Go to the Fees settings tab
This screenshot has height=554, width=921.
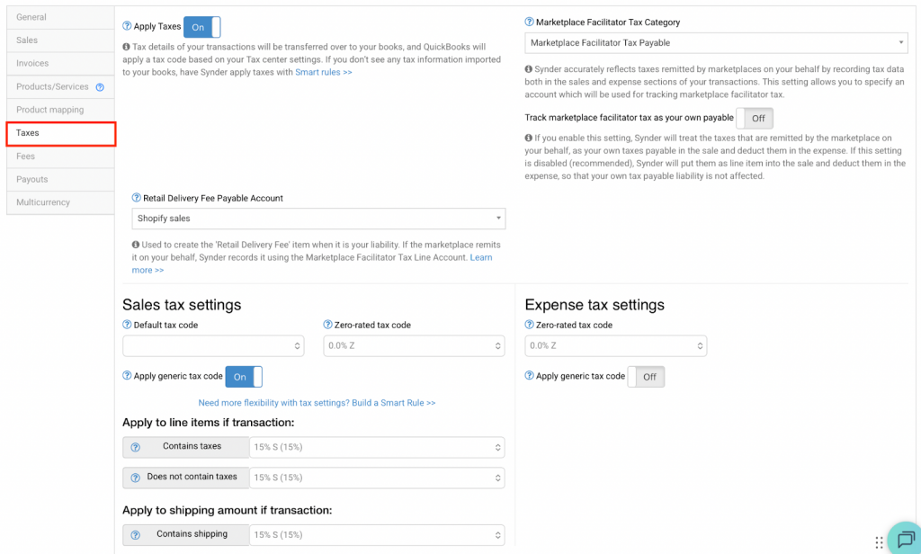pos(26,156)
